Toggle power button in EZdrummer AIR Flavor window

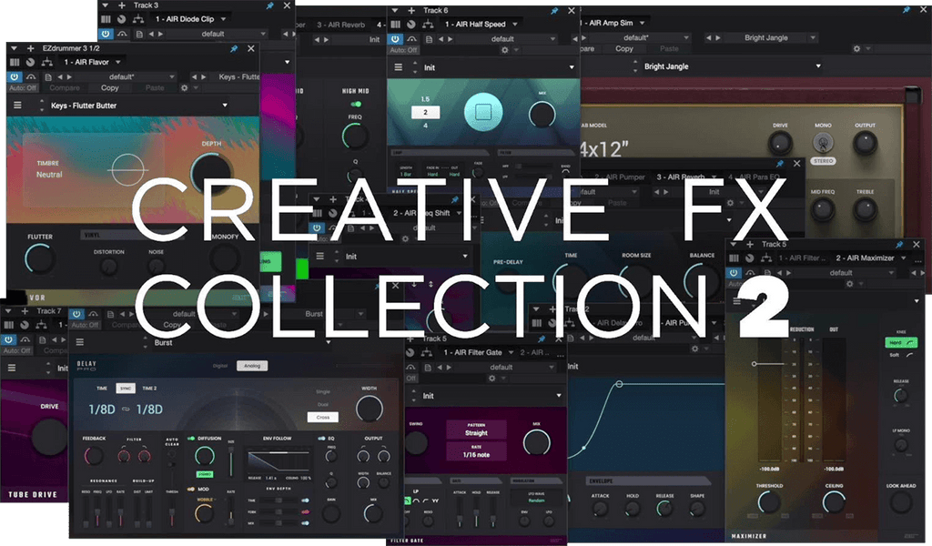(14, 76)
